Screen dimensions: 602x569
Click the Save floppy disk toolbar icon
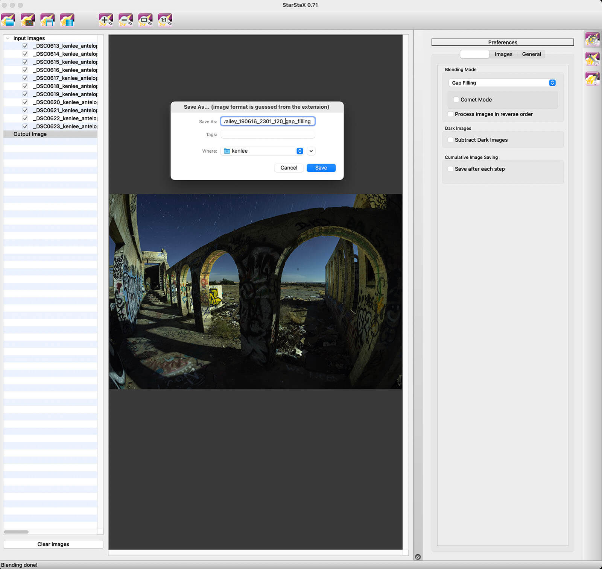click(x=47, y=20)
